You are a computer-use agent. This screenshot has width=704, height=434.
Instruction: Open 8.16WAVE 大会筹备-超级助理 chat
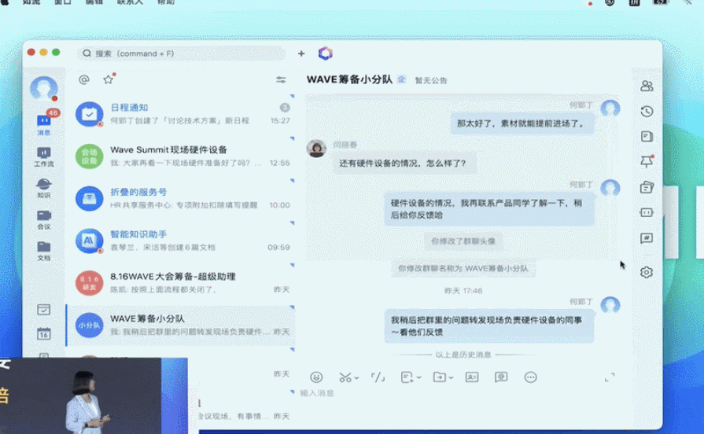coord(181,282)
